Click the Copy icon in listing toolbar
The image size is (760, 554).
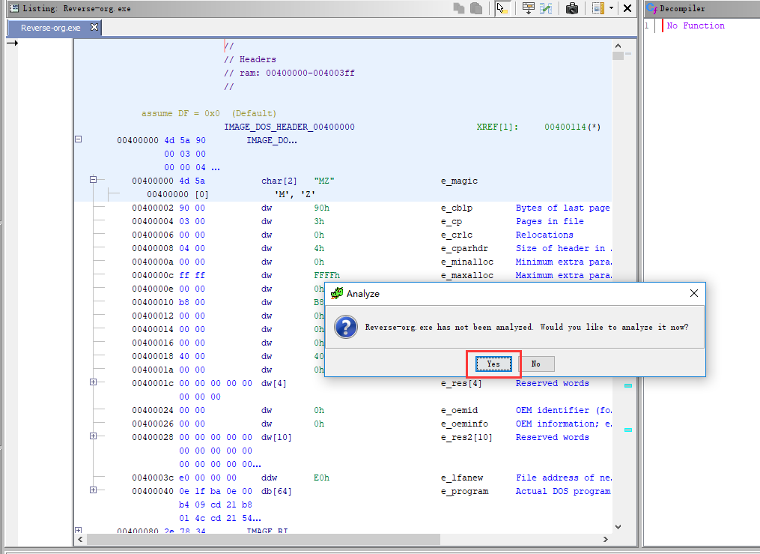pyautogui.click(x=459, y=8)
